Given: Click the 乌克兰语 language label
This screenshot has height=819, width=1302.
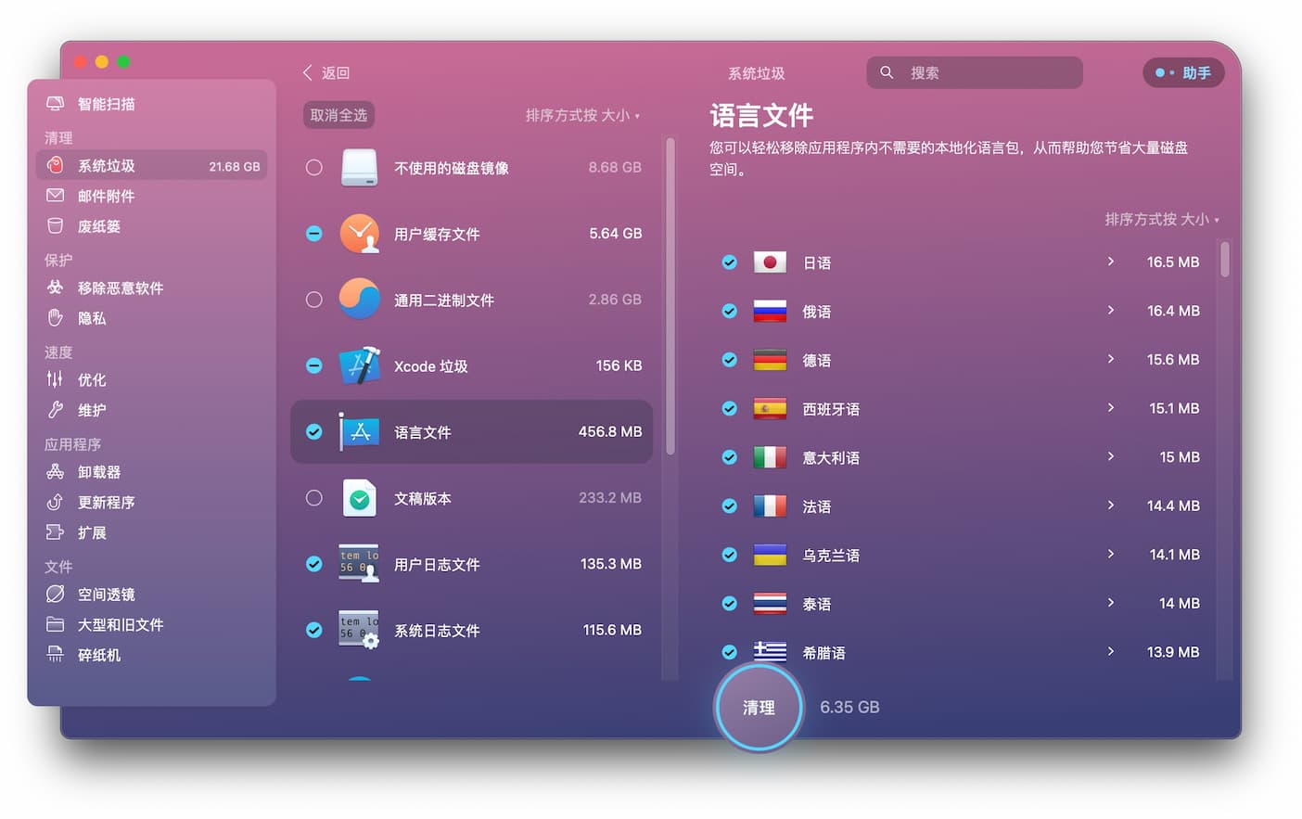Looking at the screenshot, I should point(831,555).
